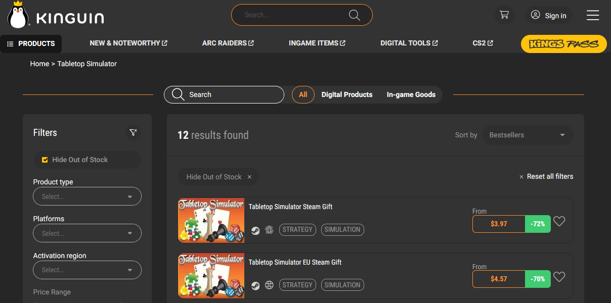Click the $4.57 price button

[x=499, y=279]
